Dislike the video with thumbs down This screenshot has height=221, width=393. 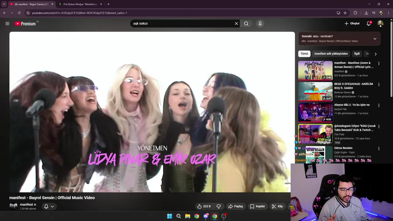pos(219,207)
